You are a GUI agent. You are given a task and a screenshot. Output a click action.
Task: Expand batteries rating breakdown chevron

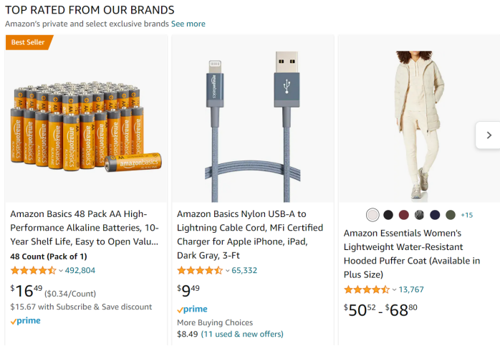click(61, 271)
